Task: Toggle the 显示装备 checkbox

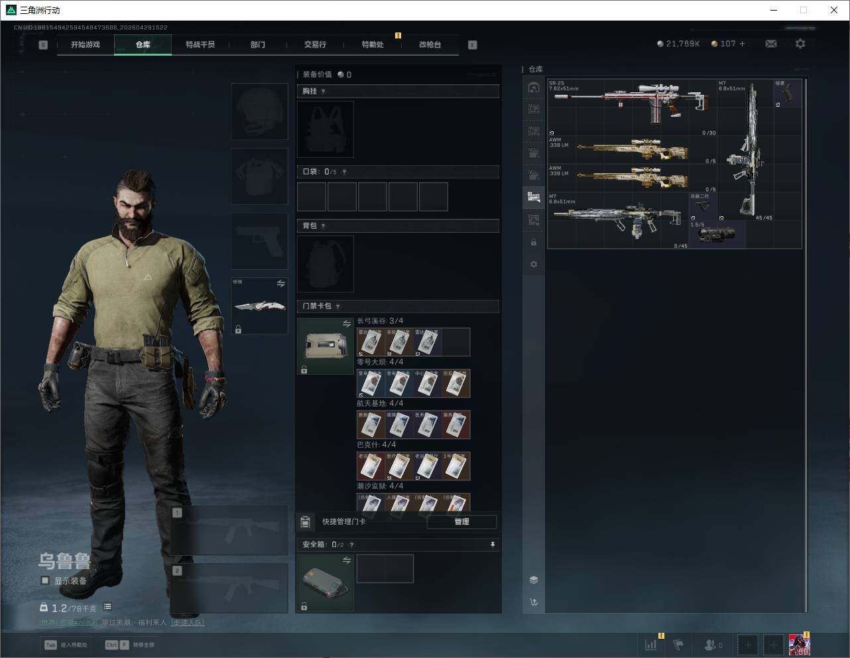Action: [x=45, y=580]
